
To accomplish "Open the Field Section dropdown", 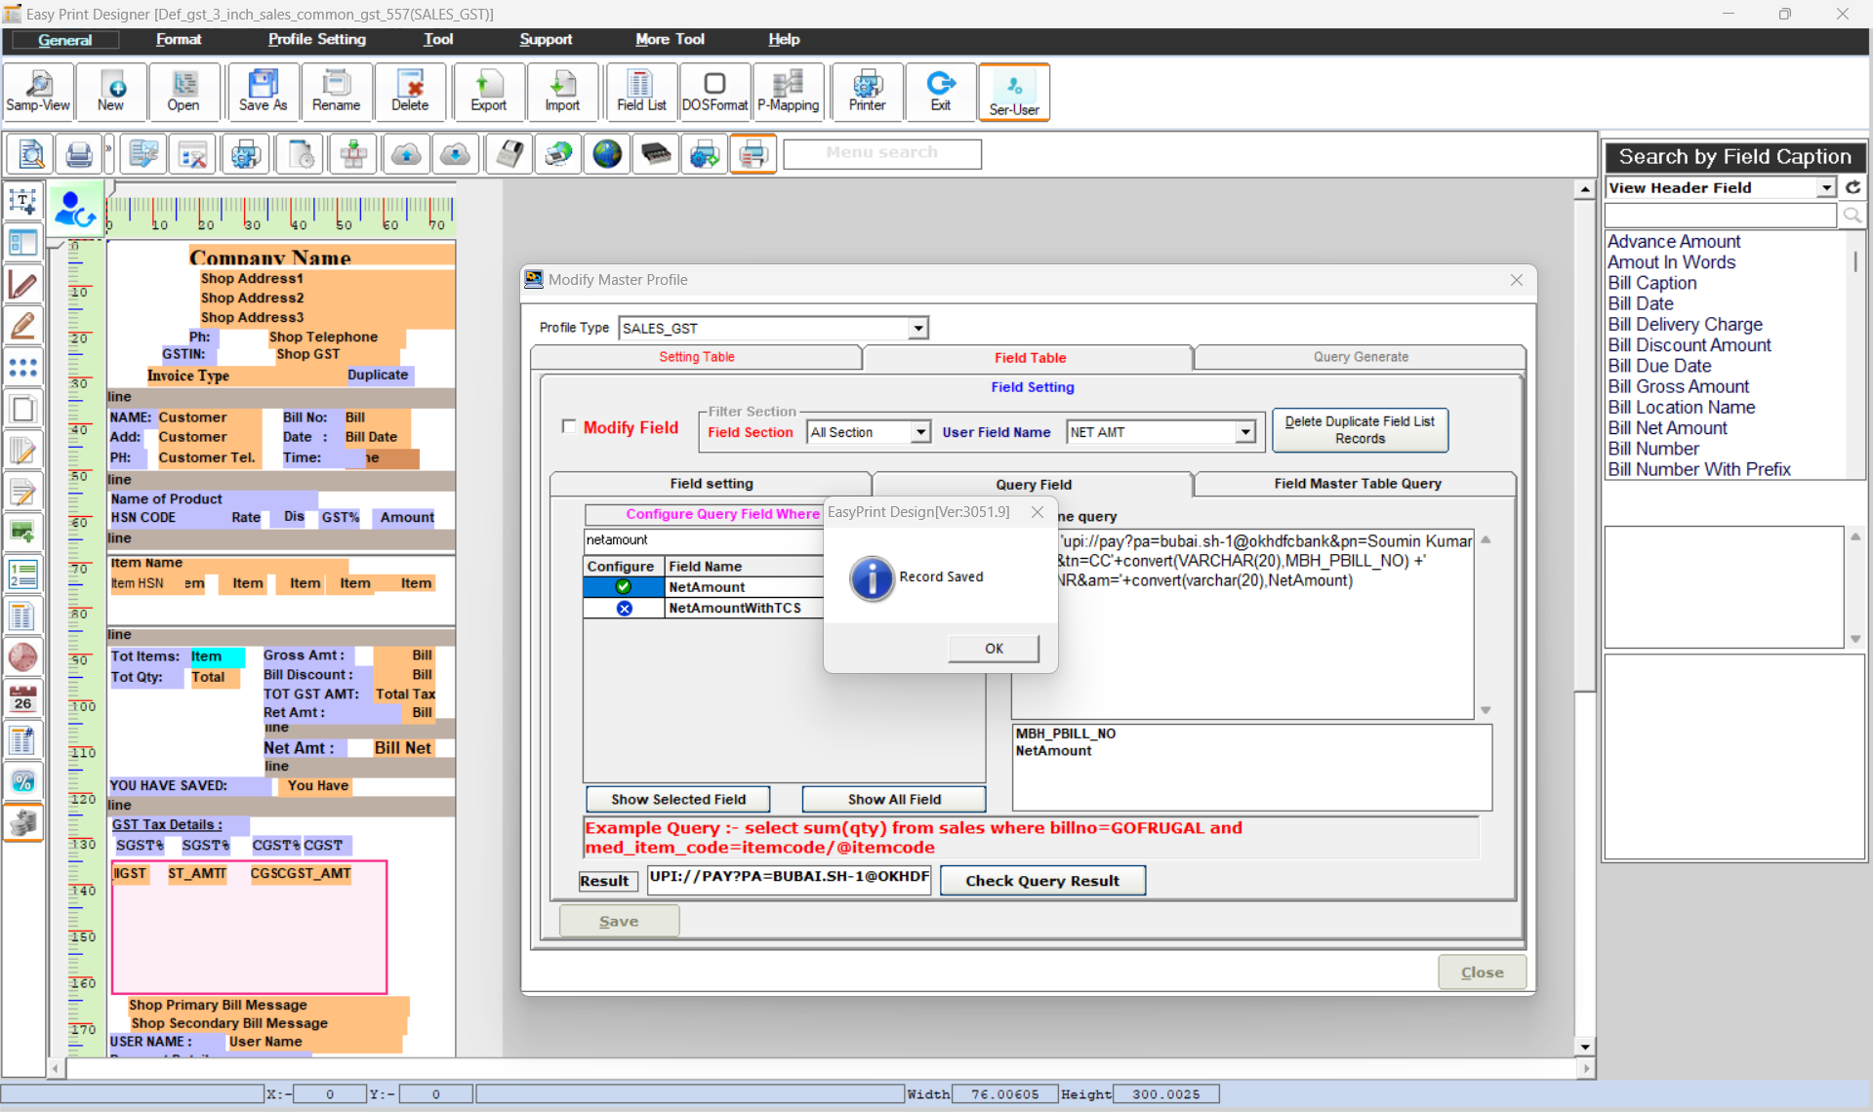I will coord(919,432).
